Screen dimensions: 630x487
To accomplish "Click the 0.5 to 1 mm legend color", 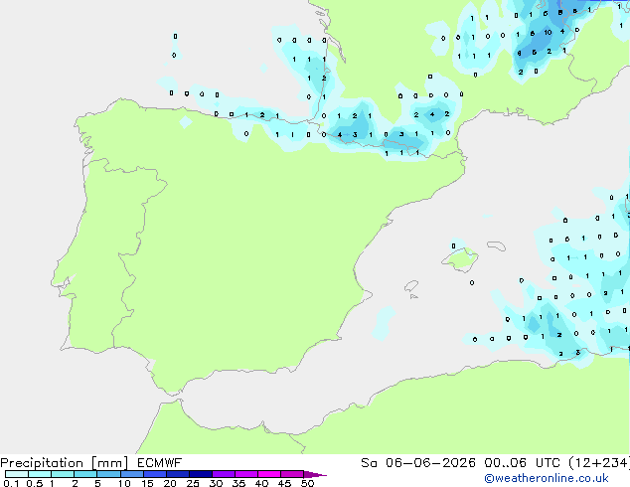I will point(40,474).
